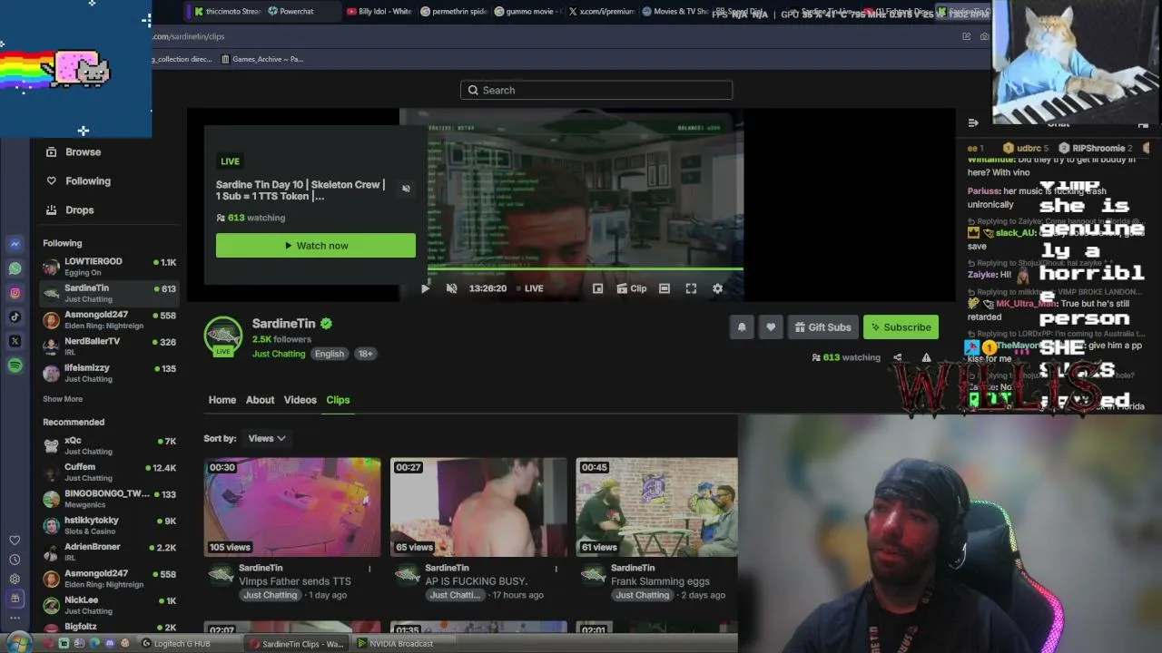Viewport: 1162px width, 653px height.
Task: Open the Messenger sidebar icon
Action: pyautogui.click(x=15, y=244)
